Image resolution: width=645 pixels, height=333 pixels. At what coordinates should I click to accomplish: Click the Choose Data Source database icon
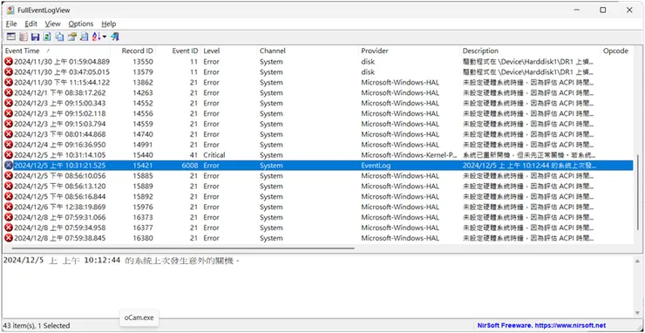(x=24, y=37)
